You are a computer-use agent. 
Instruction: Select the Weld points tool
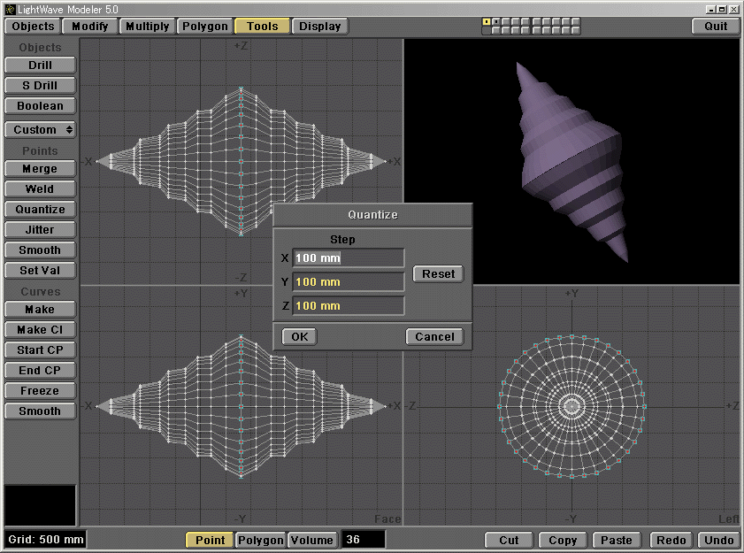click(39, 188)
